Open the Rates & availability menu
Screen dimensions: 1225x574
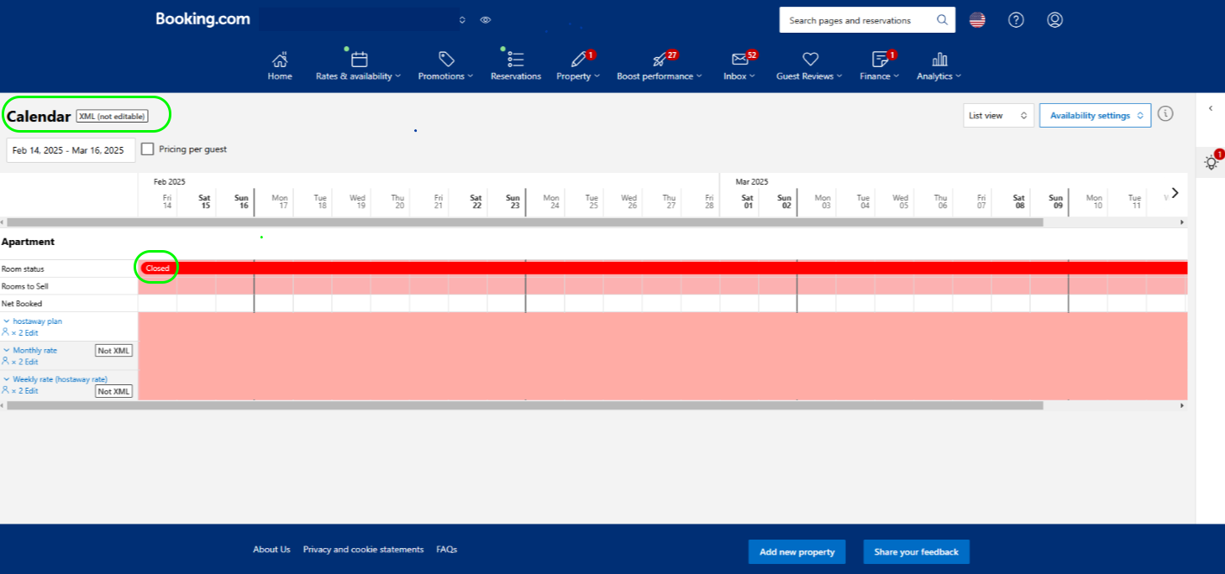359,76
